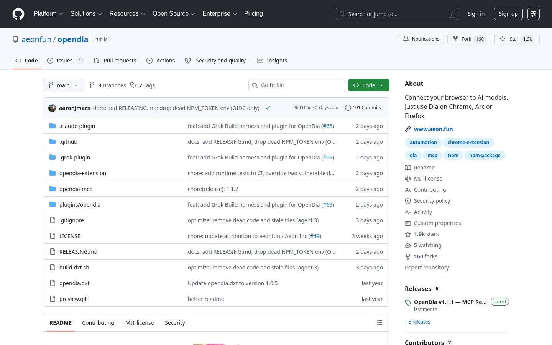
Task: Select the Security readme tab
Action: (175, 323)
